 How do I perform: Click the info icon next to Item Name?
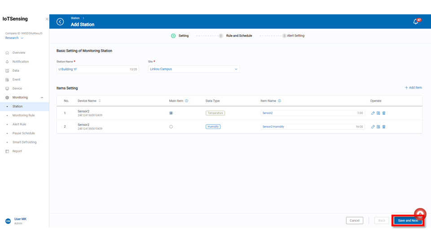[x=279, y=101]
